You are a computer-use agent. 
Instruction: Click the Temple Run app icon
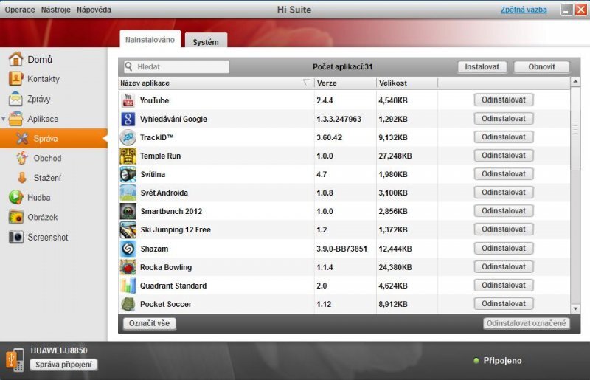coord(128,156)
